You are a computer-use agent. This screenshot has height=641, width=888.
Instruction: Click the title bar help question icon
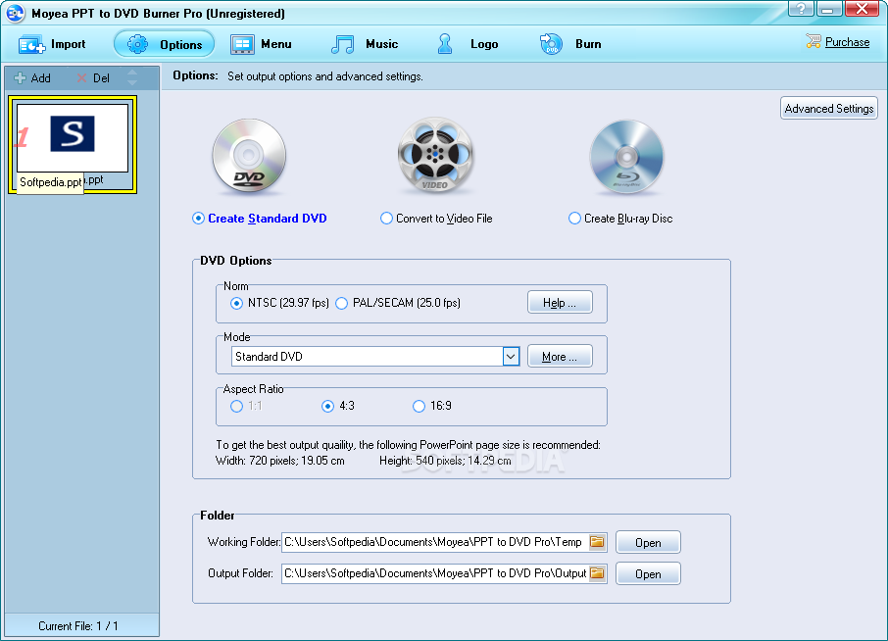coord(801,9)
